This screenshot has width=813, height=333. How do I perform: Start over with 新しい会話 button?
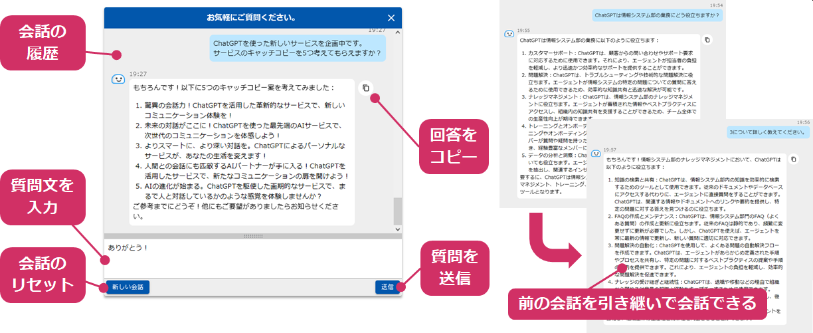(128, 287)
